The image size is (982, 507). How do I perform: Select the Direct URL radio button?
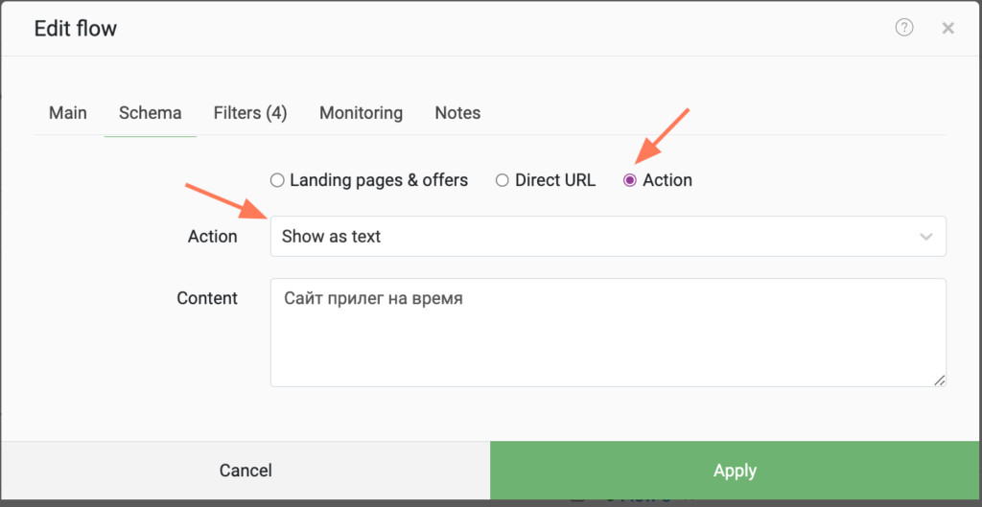pyautogui.click(x=502, y=181)
